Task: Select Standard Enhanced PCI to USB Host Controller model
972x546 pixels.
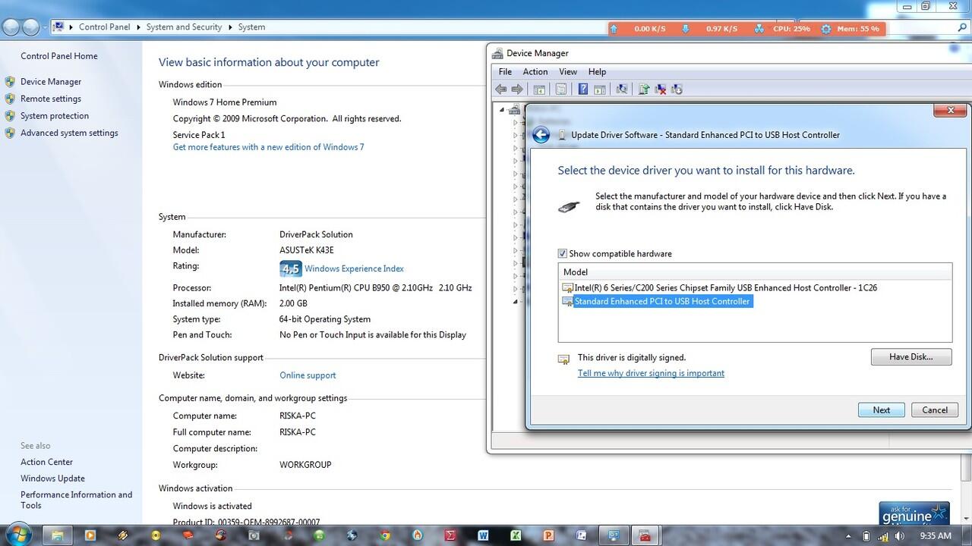Action: tap(656, 302)
